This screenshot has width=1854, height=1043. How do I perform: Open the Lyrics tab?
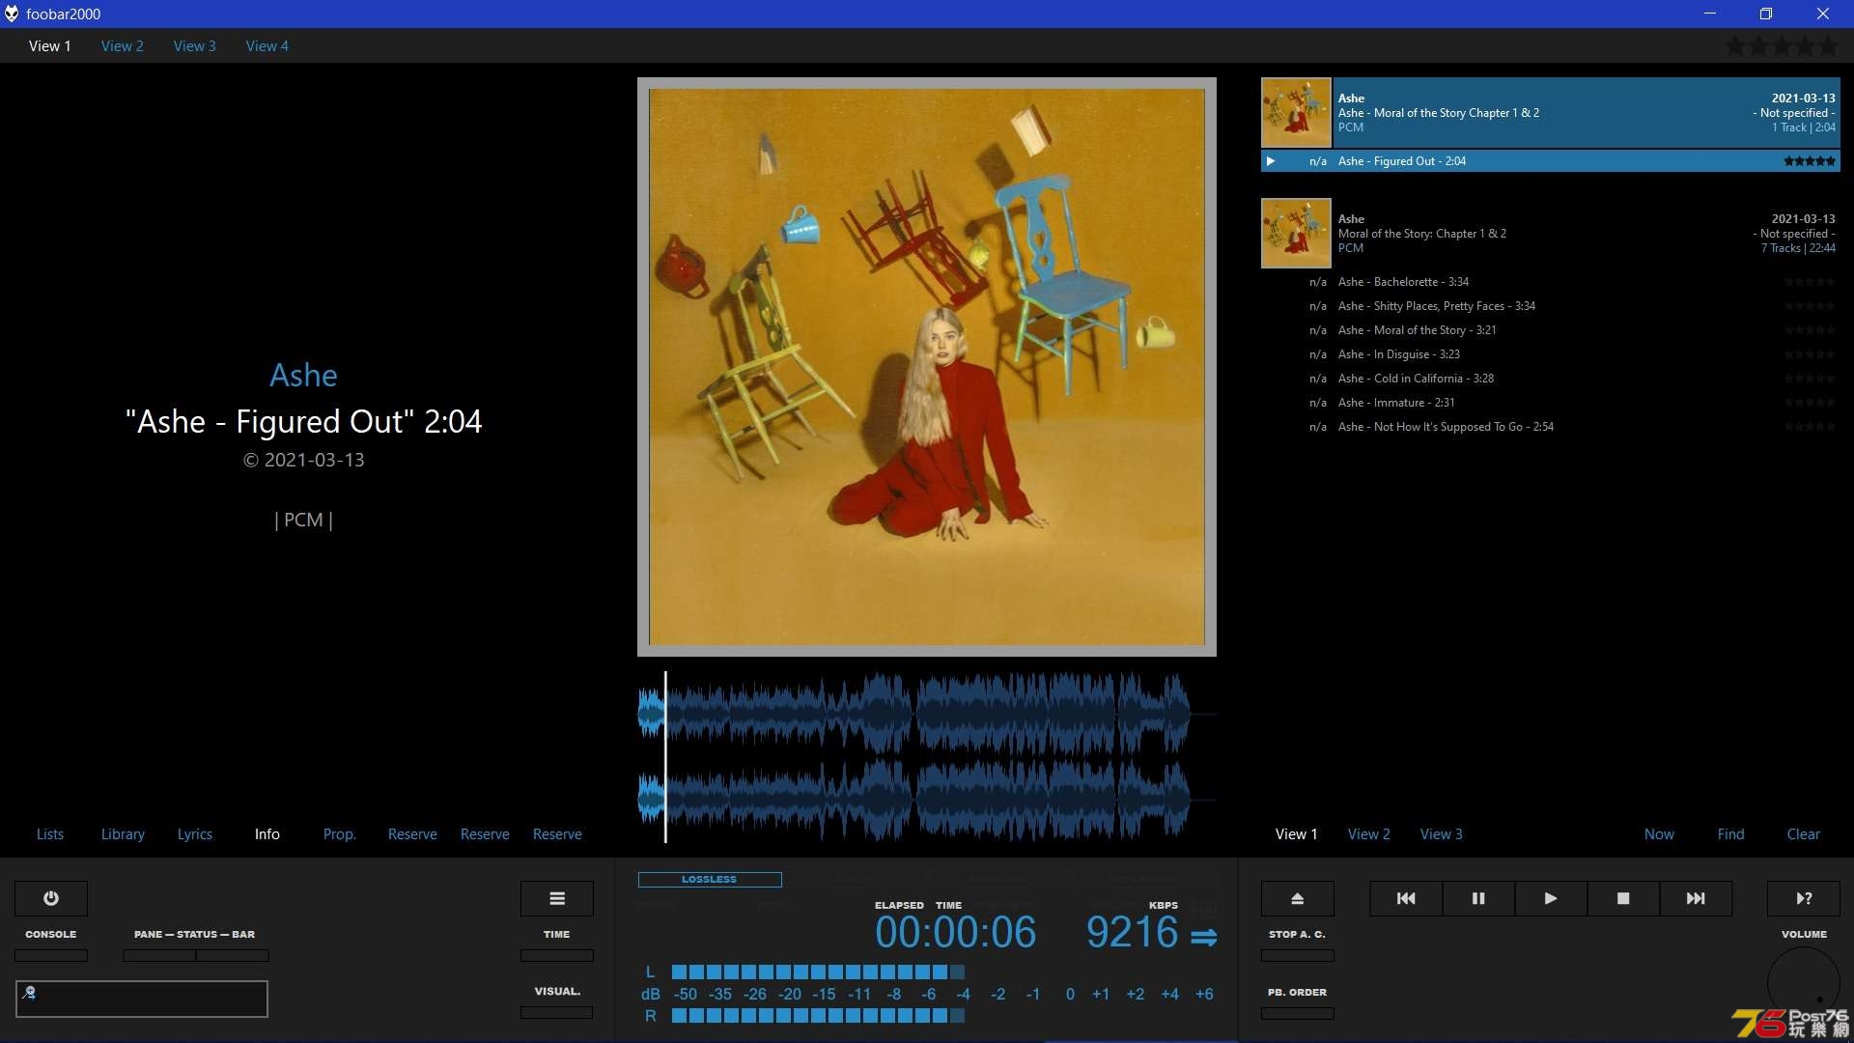coord(195,833)
